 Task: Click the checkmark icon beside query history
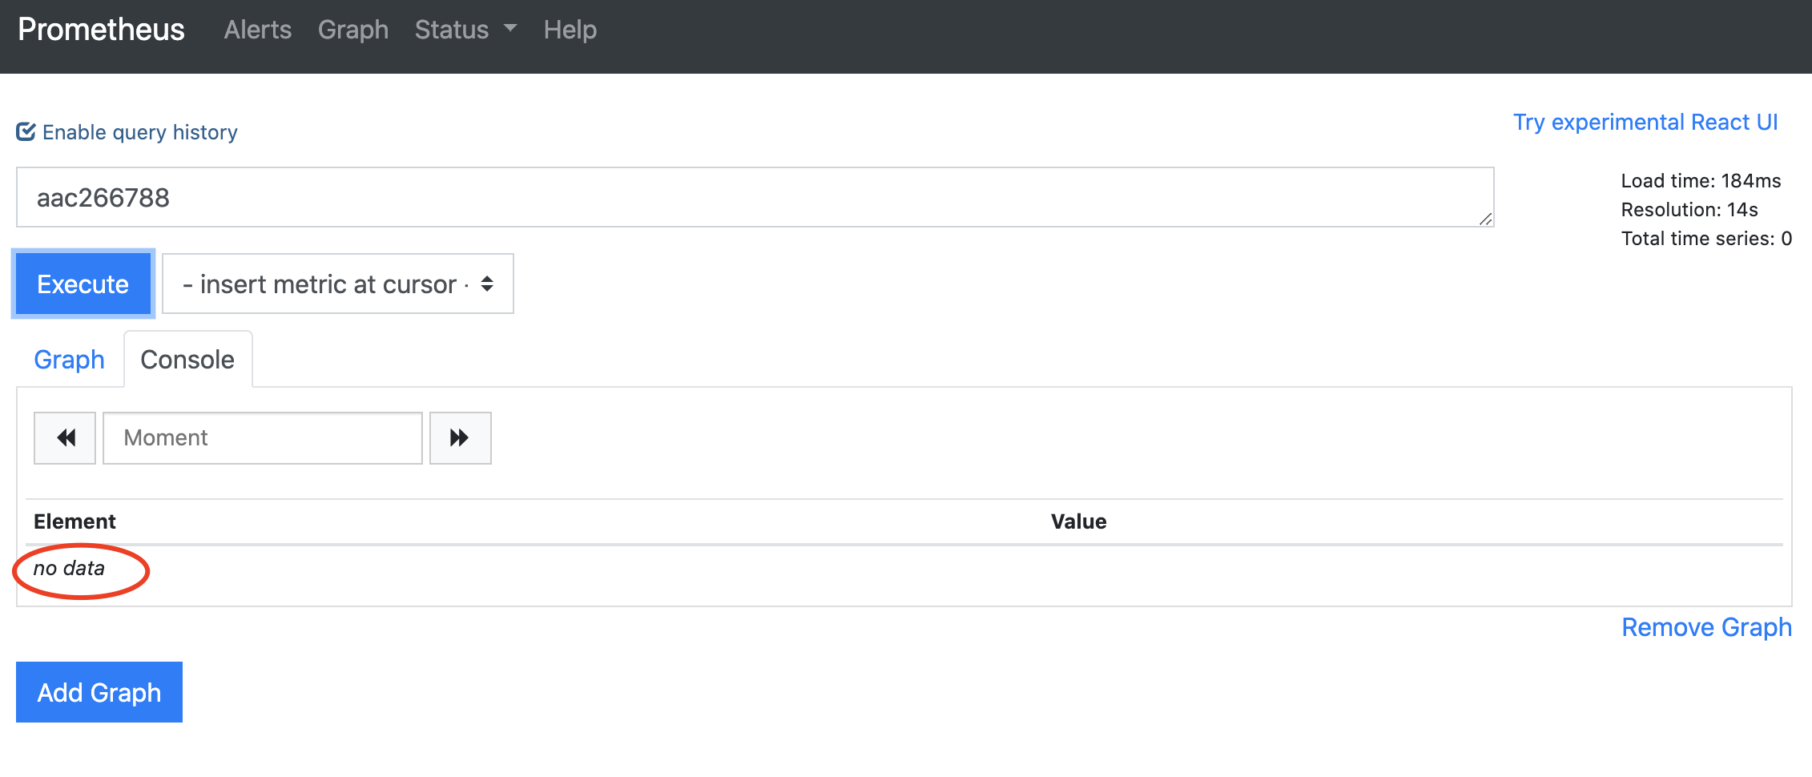[x=26, y=130]
